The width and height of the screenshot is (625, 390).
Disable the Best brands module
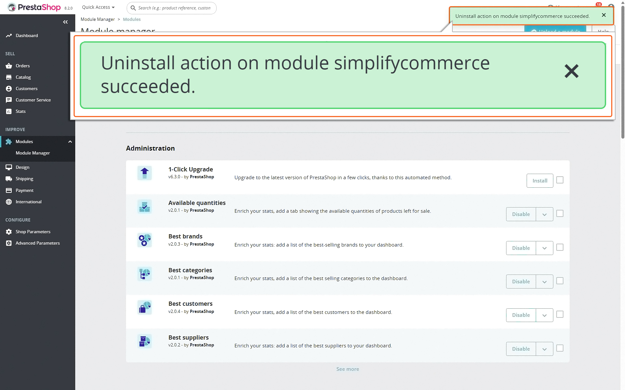(x=521, y=248)
